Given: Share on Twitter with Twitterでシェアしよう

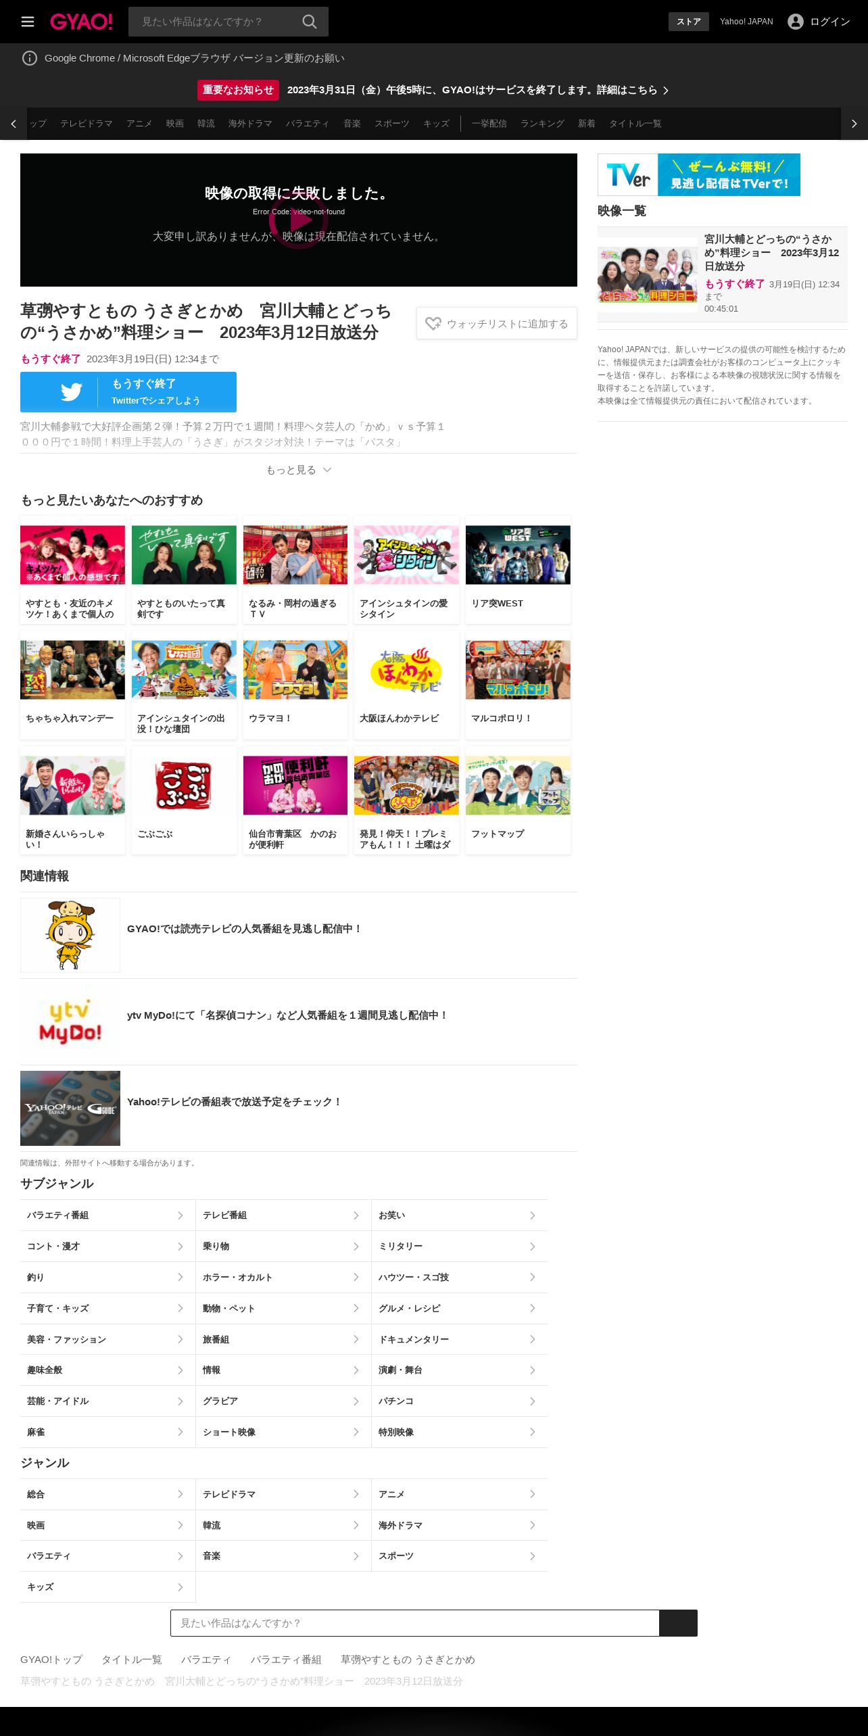Looking at the screenshot, I should click(128, 392).
